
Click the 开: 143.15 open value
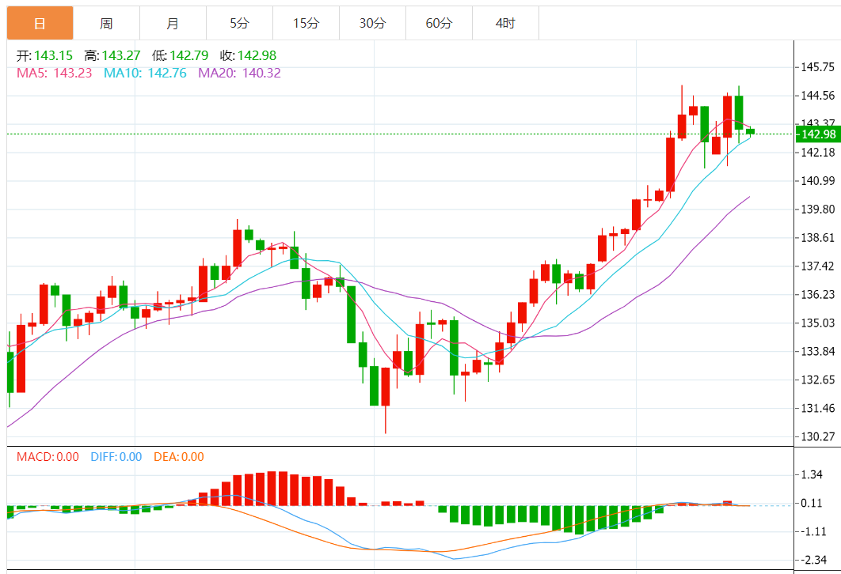pos(44,55)
